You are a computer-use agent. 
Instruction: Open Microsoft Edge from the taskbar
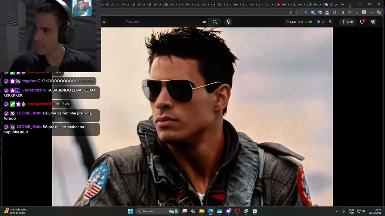[x=211, y=211]
